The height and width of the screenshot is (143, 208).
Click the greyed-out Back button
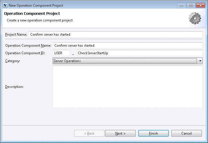tap(89, 133)
